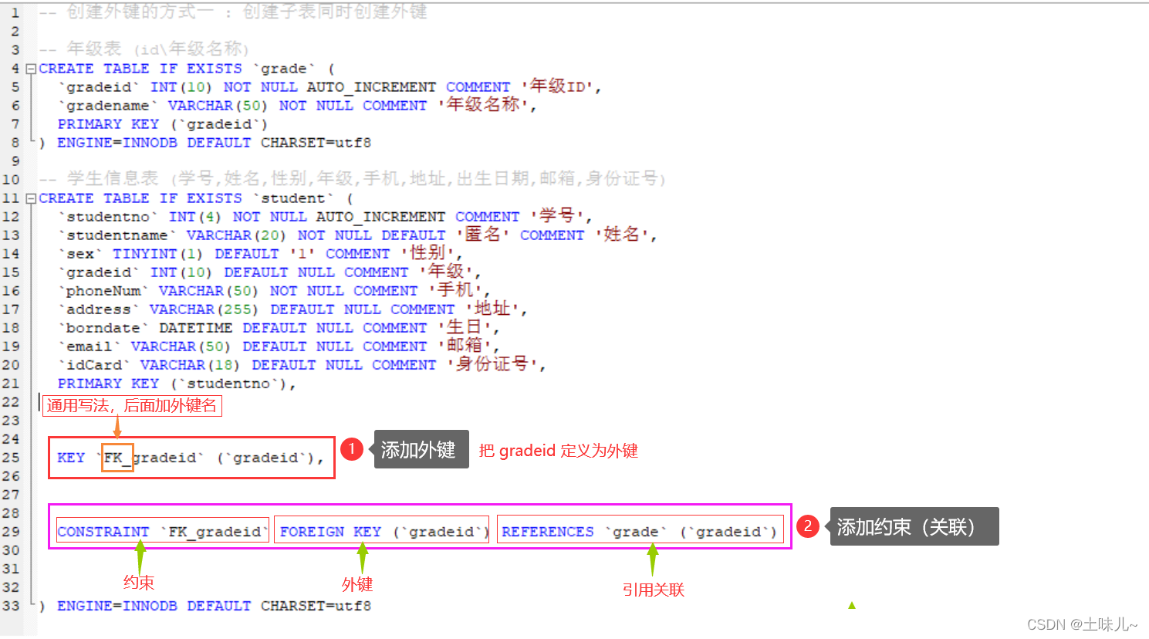Image resolution: width=1149 pixels, height=639 pixels.
Task: Click `borndate` column on line 18
Action: click(x=103, y=328)
